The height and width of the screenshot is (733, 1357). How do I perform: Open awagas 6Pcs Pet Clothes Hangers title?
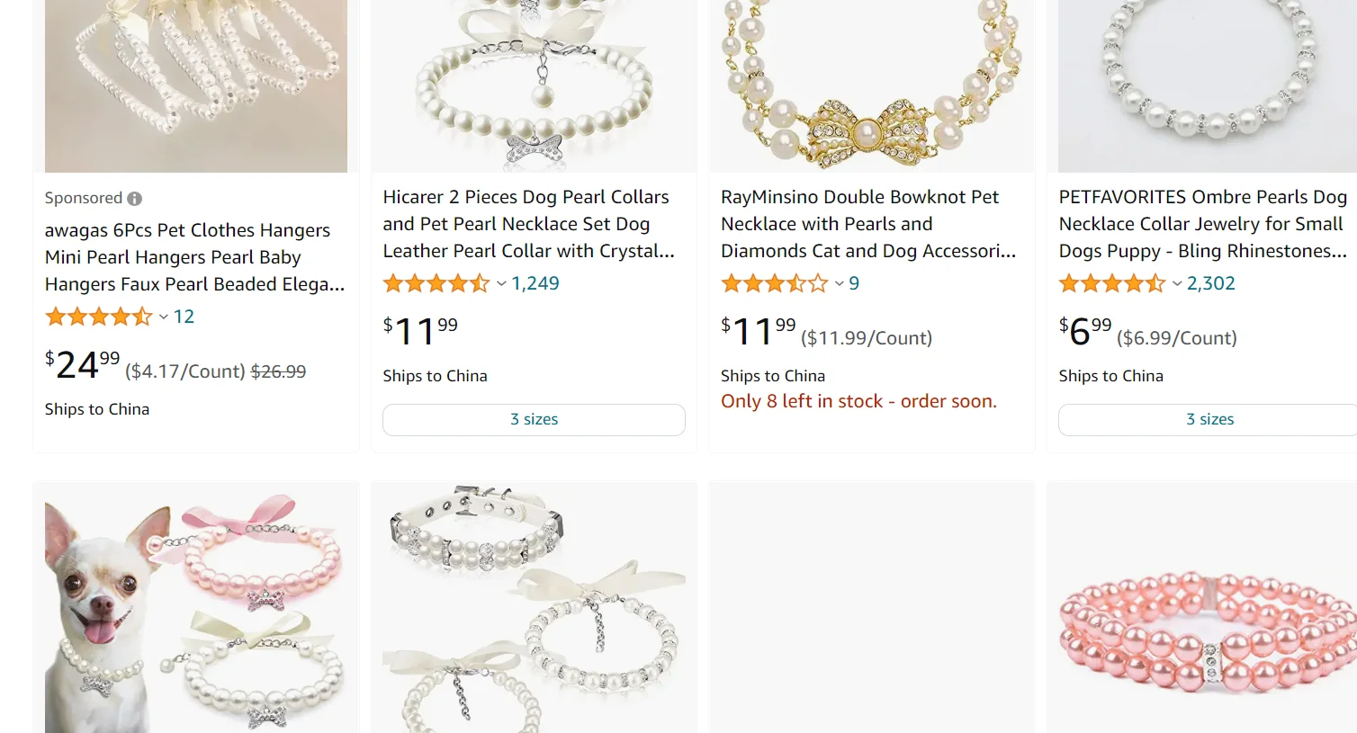coord(194,257)
